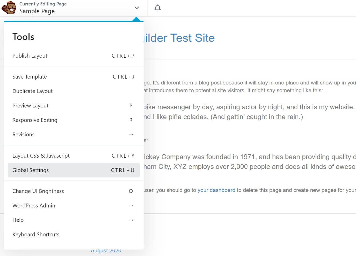This screenshot has width=356, height=256.
Task: Click the Beaver Builder beaver logo
Action: click(9, 8)
